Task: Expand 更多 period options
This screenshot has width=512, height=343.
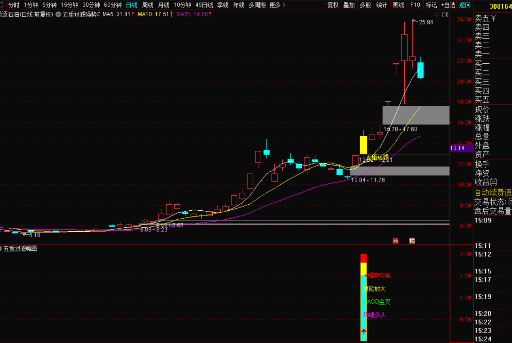Action: (277, 5)
